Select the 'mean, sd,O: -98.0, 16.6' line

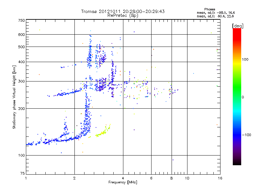click(216, 13)
